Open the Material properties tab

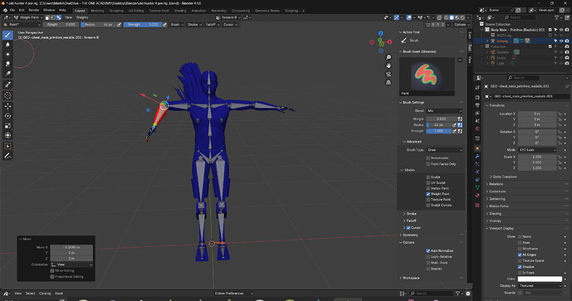tap(477, 196)
